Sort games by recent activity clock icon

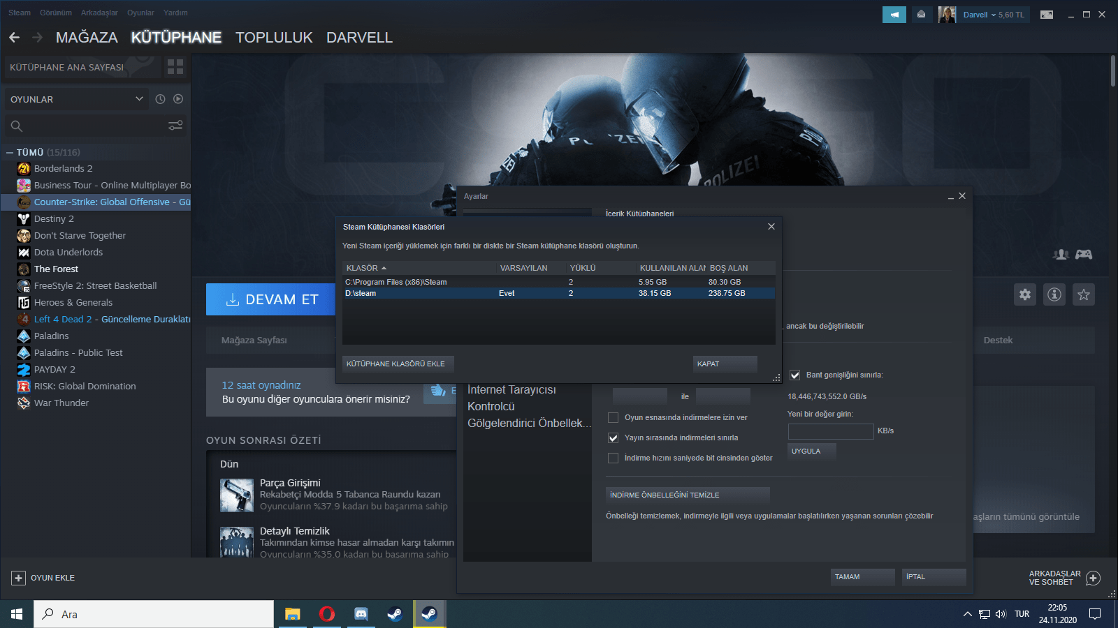(160, 99)
